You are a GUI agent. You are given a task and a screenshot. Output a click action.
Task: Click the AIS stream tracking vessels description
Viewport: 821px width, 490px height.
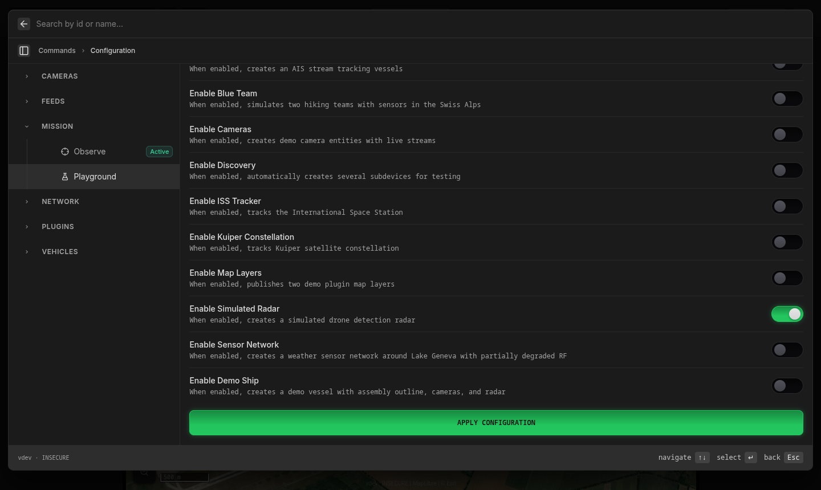coord(296,69)
